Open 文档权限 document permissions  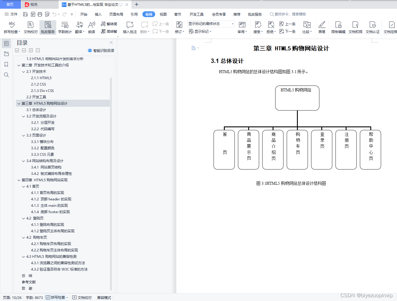[356, 28]
